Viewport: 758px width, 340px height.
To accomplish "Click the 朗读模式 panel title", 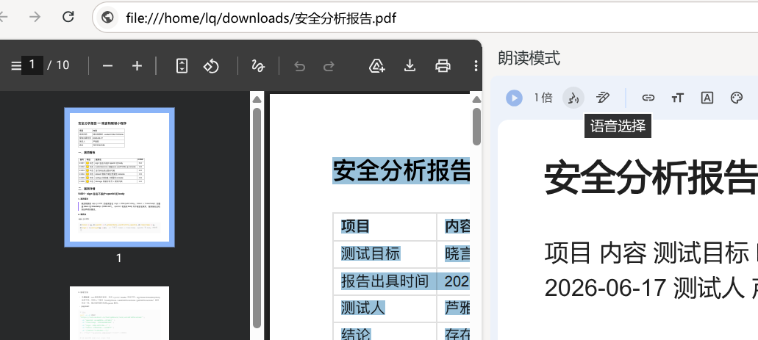I will (x=529, y=59).
